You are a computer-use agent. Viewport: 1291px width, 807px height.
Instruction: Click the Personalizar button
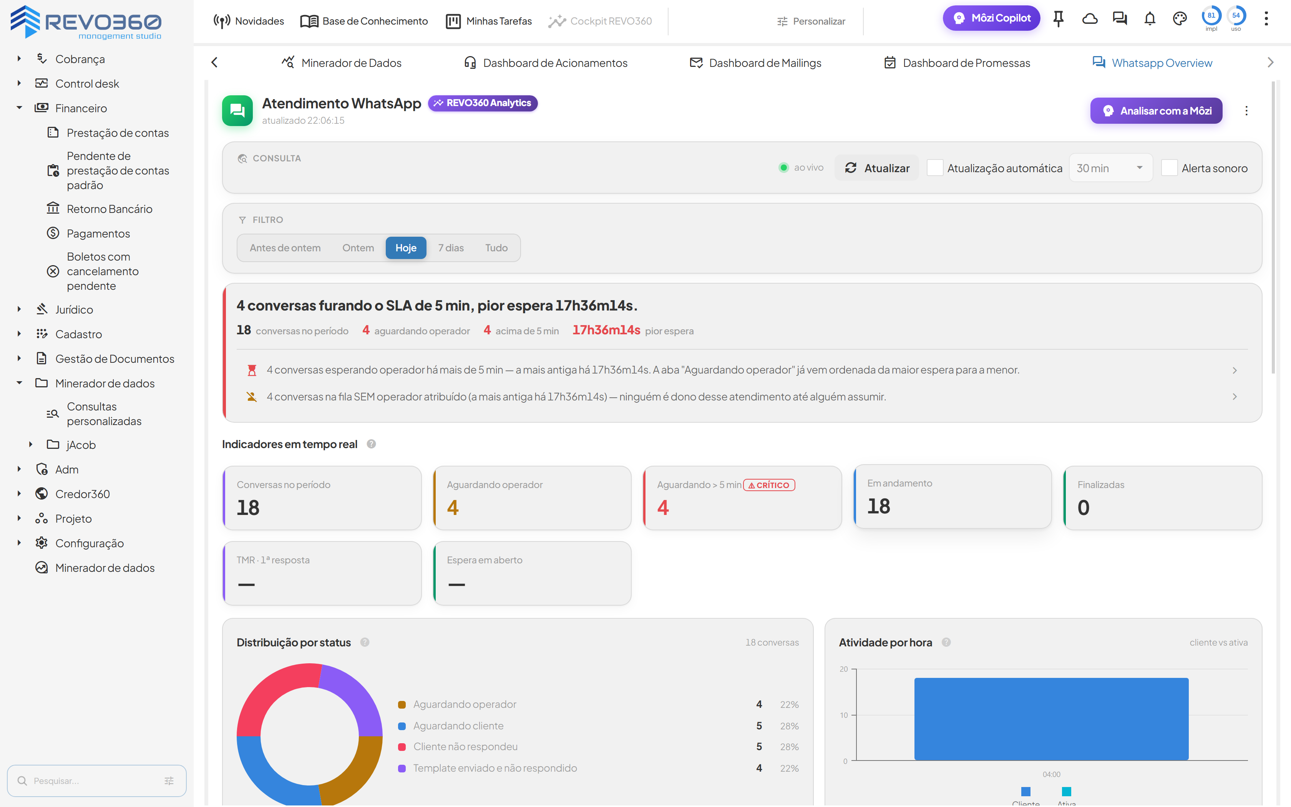tap(811, 21)
